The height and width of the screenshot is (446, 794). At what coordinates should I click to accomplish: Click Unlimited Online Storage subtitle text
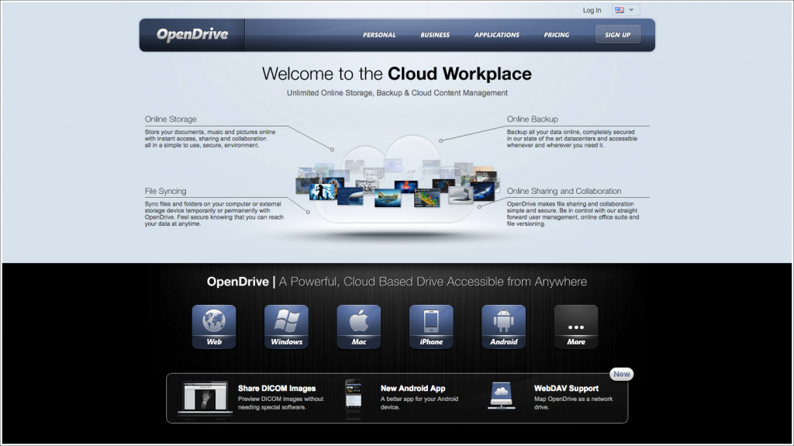click(x=397, y=93)
